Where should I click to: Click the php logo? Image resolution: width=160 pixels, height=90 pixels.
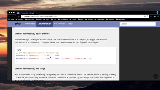pyautogui.click(x=18, y=24)
